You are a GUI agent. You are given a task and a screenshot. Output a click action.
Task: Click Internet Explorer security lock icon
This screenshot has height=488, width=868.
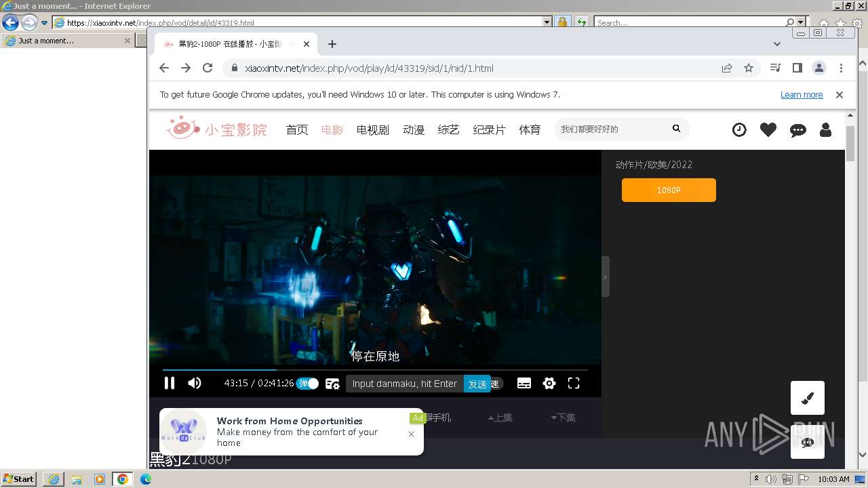[562, 22]
